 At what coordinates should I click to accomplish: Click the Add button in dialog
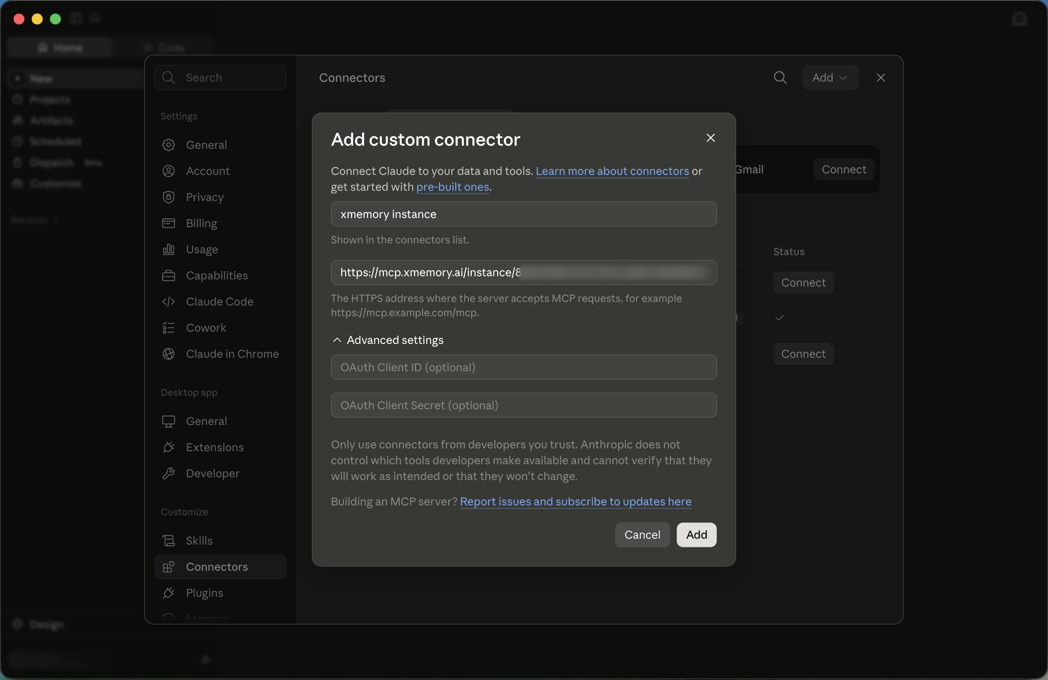(696, 535)
